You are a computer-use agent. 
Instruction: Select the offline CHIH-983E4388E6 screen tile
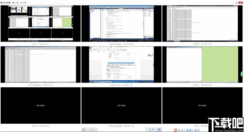click(121, 105)
